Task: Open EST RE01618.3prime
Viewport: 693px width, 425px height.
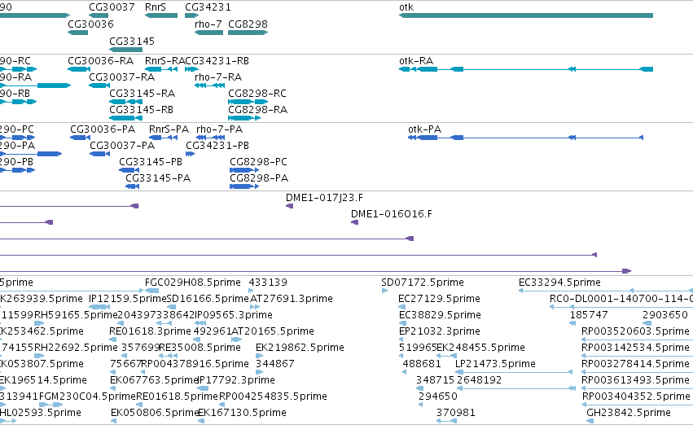Action: pyautogui.click(x=150, y=331)
